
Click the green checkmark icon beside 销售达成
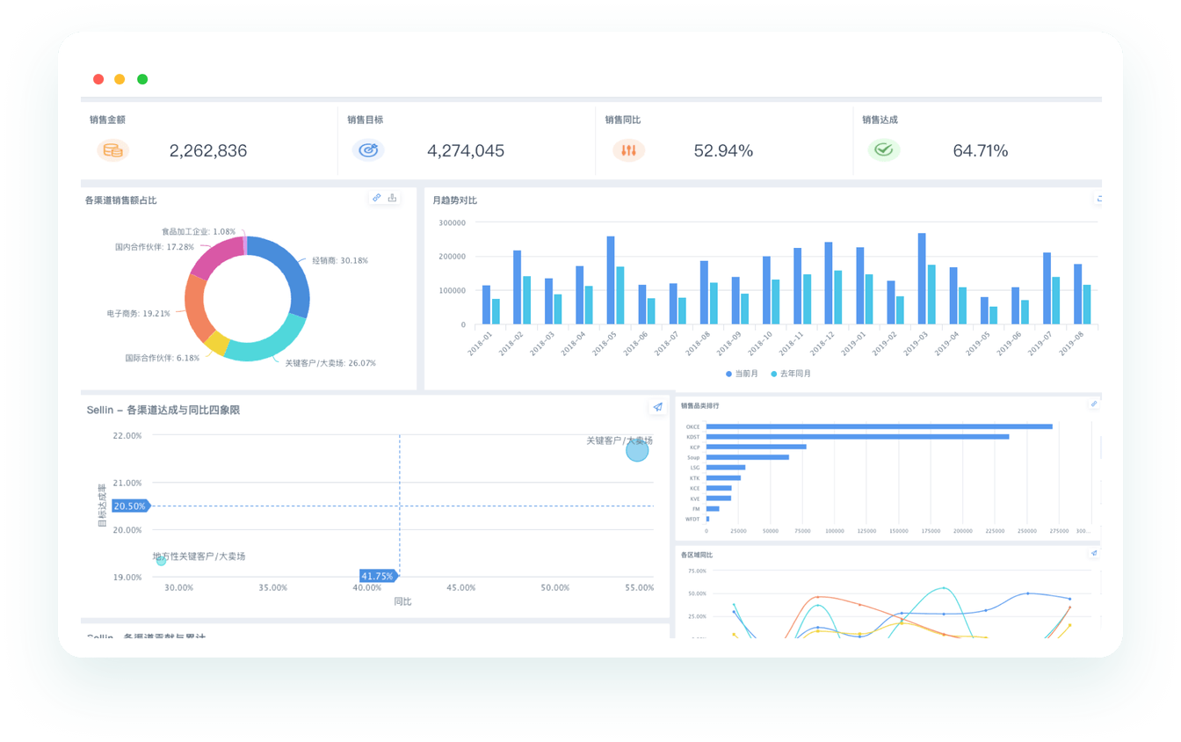pyautogui.click(x=883, y=150)
